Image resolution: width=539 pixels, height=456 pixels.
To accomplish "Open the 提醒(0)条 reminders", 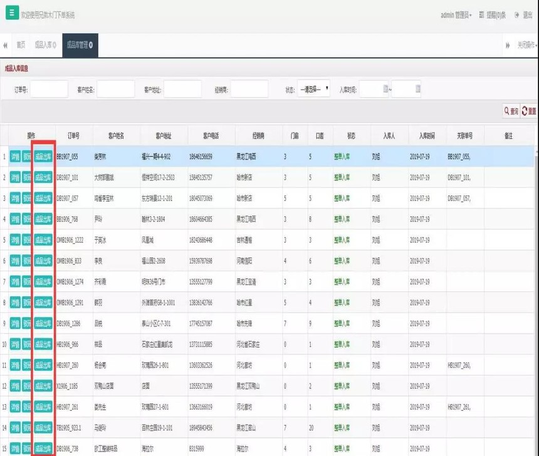I will click(493, 15).
